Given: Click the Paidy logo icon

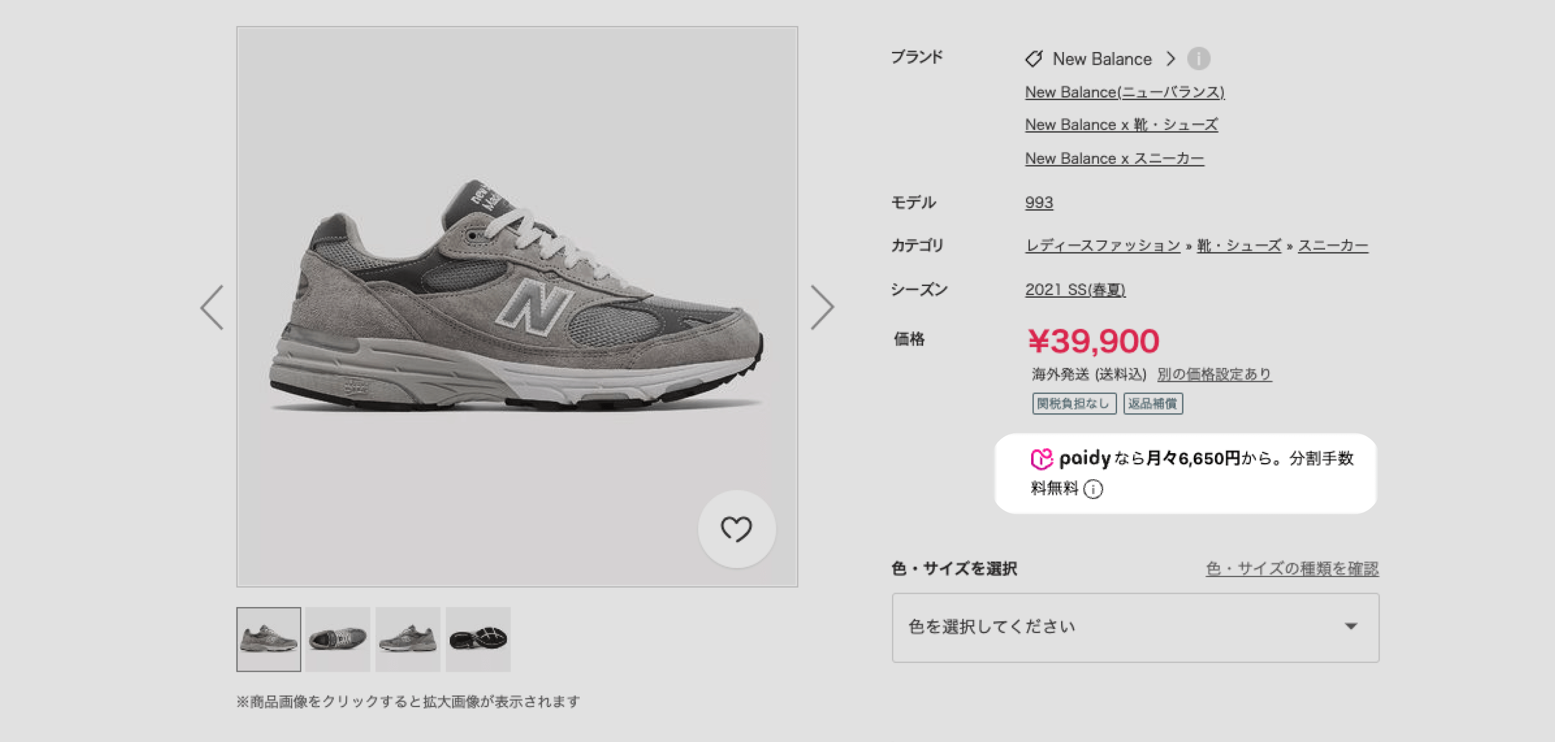Looking at the screenshot, I should (1041, 459).
